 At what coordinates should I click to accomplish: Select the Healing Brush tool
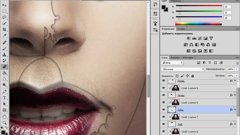(4, 42)
